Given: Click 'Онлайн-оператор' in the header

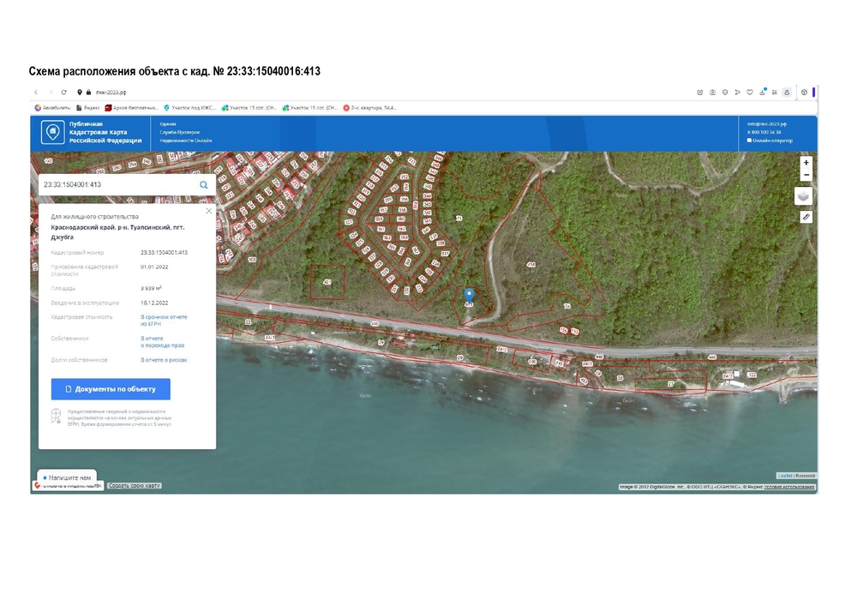Looking at the screenshot, I should 770,141.
